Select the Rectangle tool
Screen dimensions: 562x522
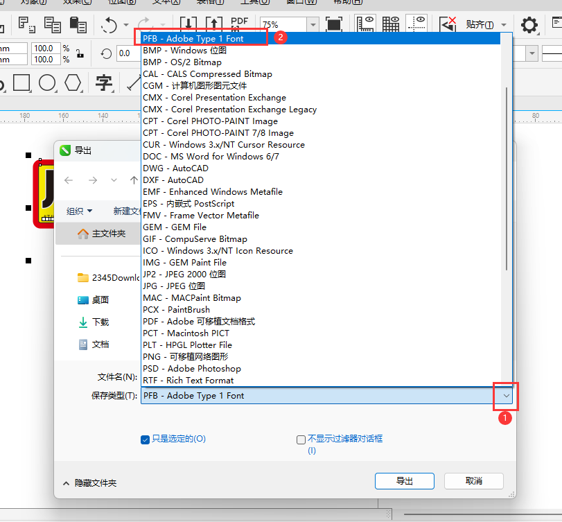[22, 82]
